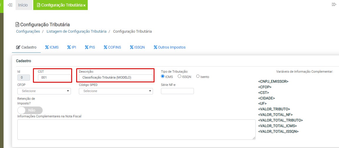Select the ICMS radio button

[x=163, y=77]
